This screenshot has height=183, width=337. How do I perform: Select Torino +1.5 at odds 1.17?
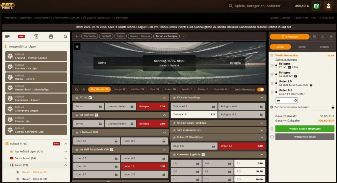click(x=194, y=115)
